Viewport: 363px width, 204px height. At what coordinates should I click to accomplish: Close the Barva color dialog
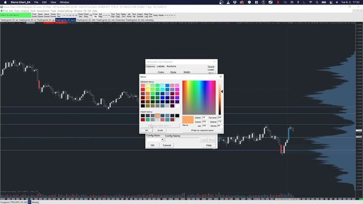click(221, 76)
